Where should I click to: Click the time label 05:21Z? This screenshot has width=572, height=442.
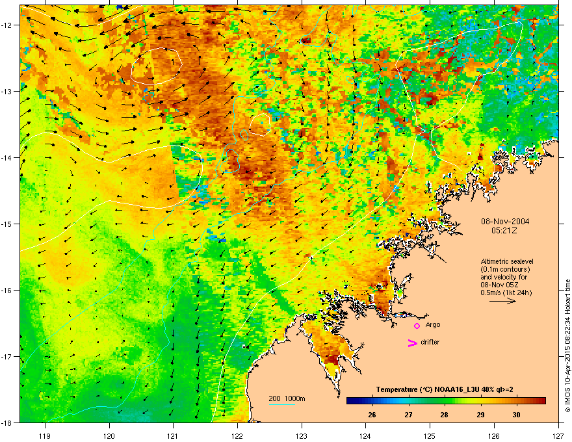point(504,231)
